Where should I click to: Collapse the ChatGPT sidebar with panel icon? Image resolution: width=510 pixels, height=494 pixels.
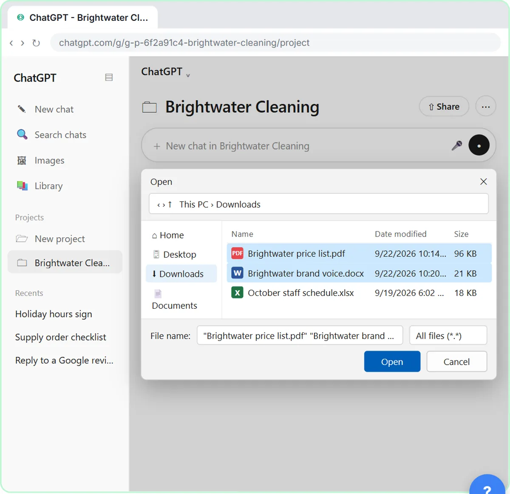coord(109,77)
